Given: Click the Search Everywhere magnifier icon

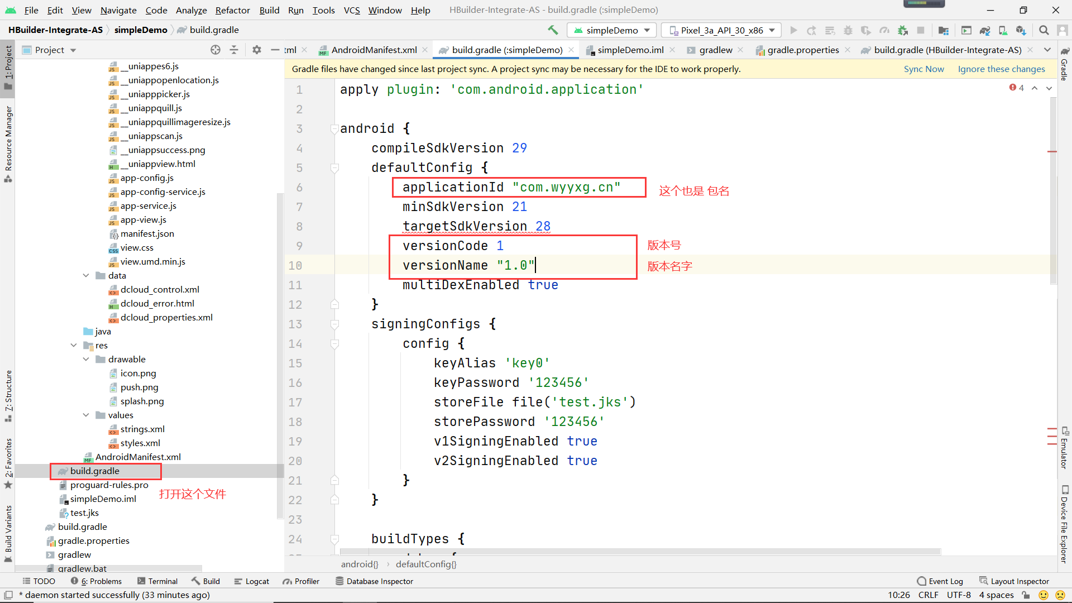Looking at the screenshot, I should click(1044, 30).
